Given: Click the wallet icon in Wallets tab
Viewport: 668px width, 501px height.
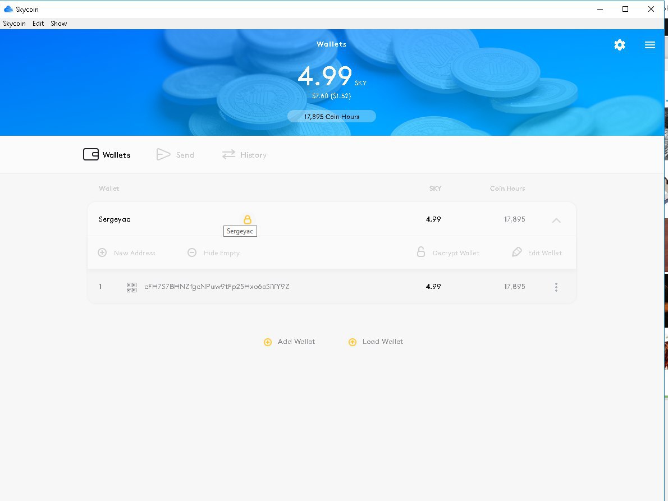Looking at the screenshot, I should tap(91, 154).
